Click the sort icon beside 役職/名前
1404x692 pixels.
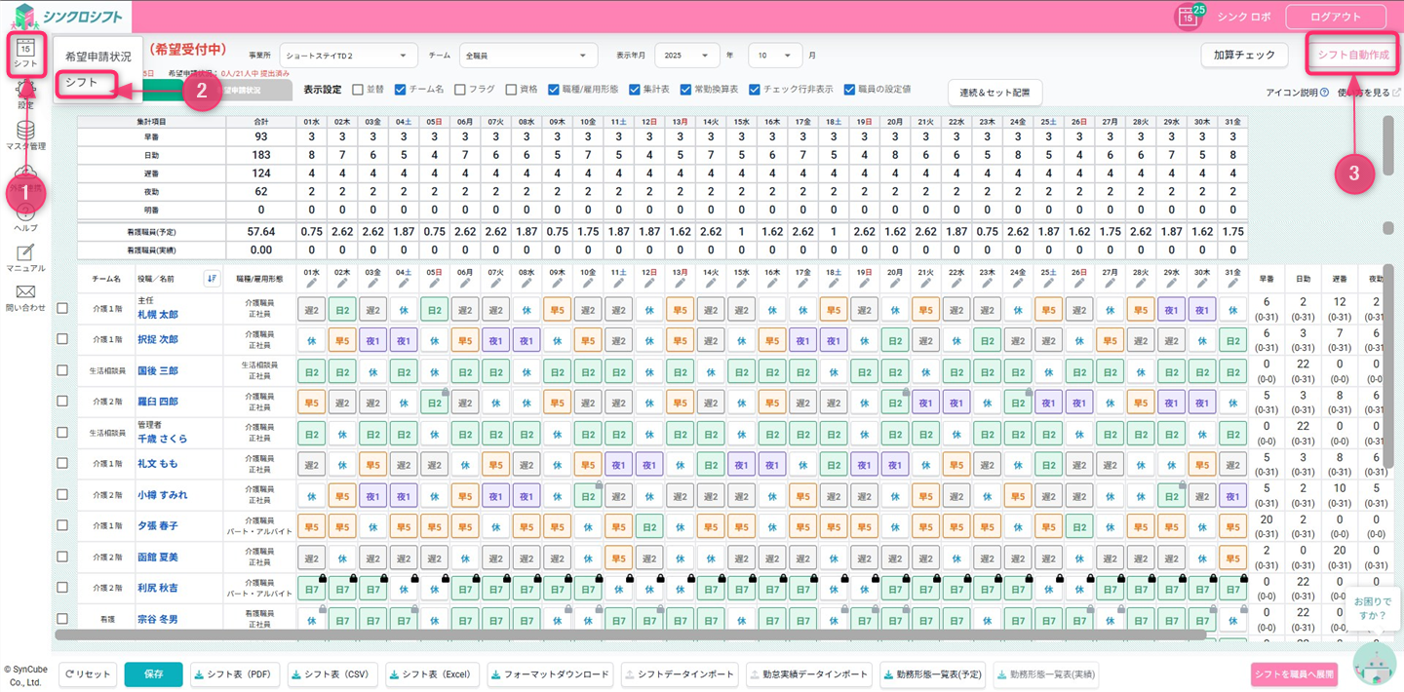(212, 279)
